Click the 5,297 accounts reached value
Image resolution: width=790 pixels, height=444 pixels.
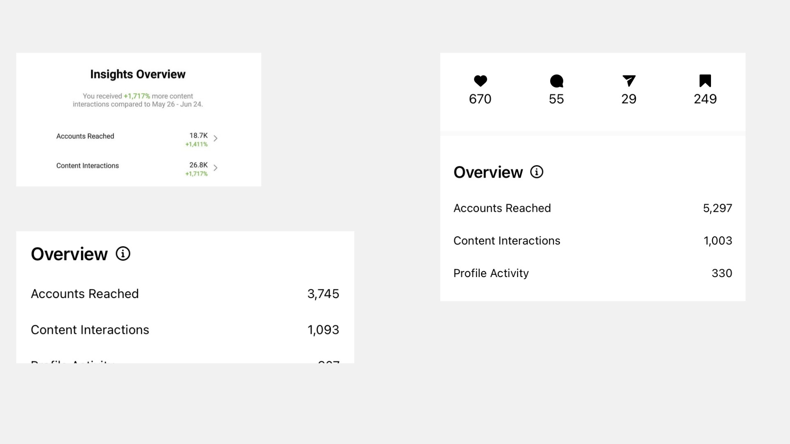tap(717, 208)
